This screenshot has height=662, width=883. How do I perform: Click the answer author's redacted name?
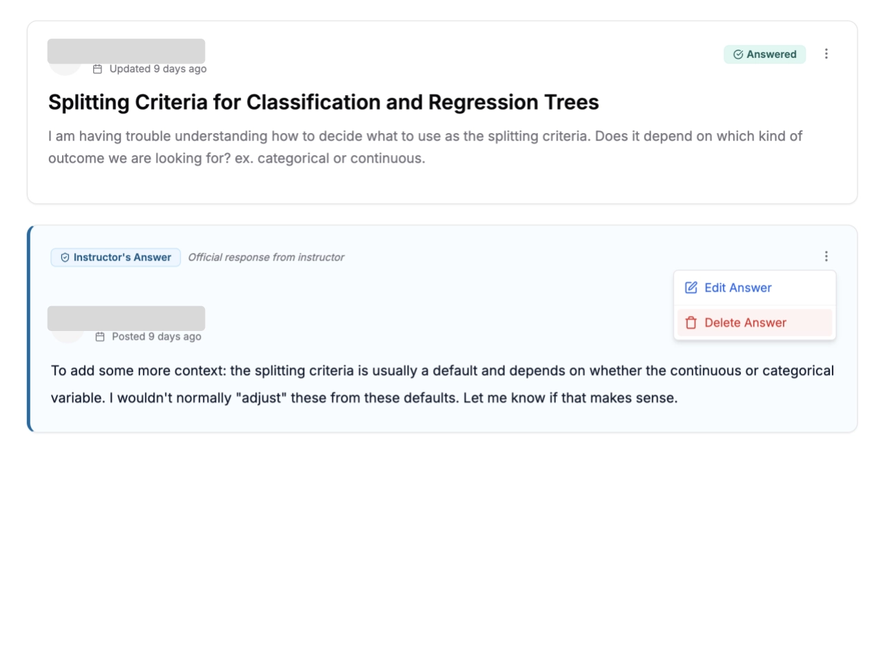(x=126, y=318)
